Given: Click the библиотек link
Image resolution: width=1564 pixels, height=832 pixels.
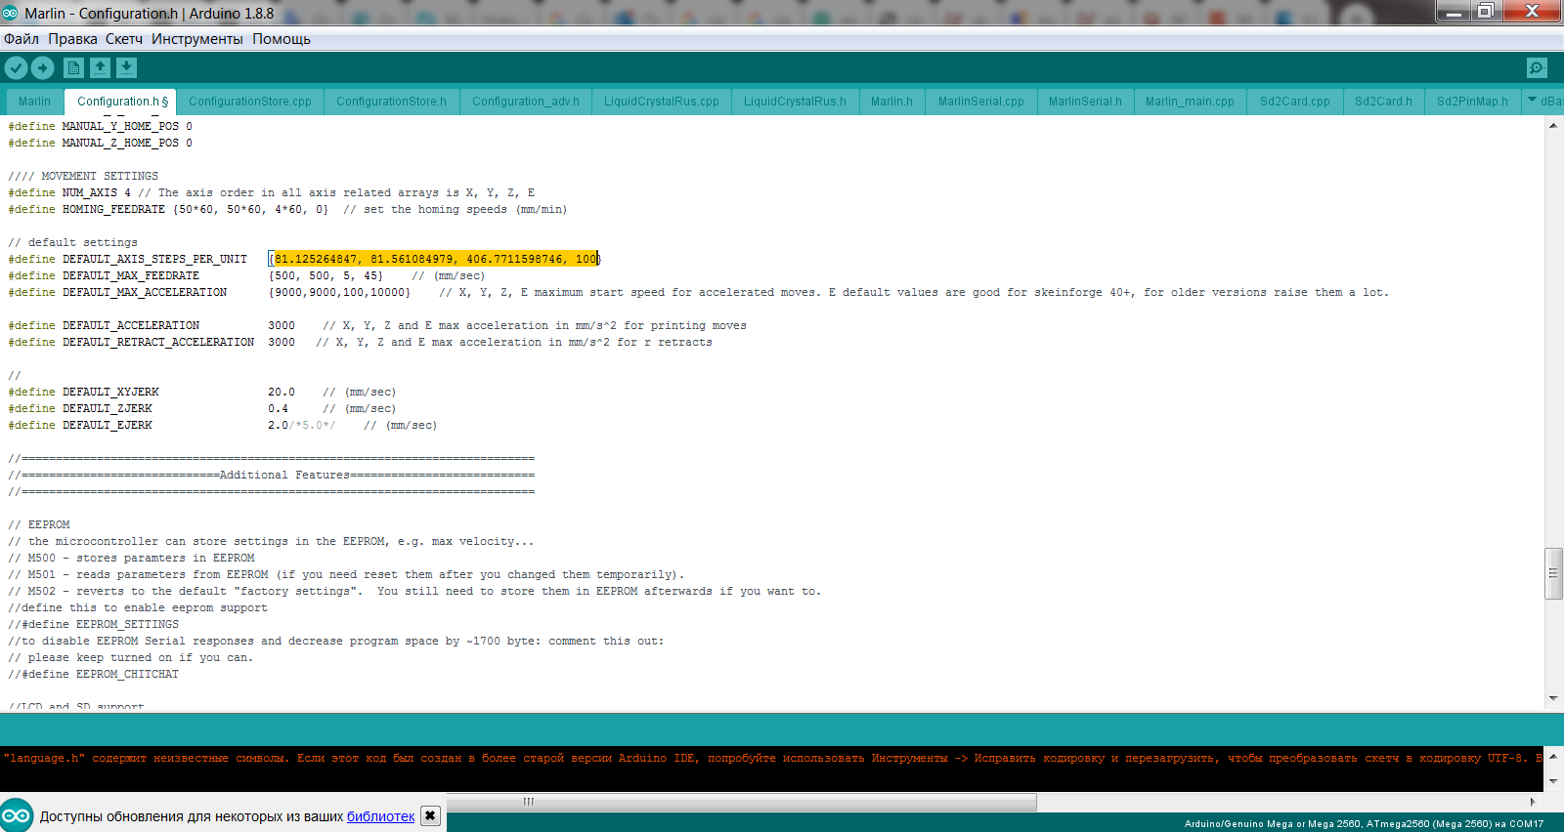Looking at the screenshot, I should [x=380, y=816].
